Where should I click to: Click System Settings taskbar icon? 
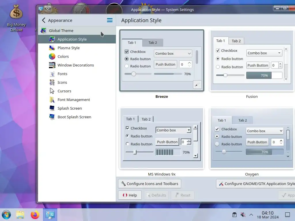(50, 215)
